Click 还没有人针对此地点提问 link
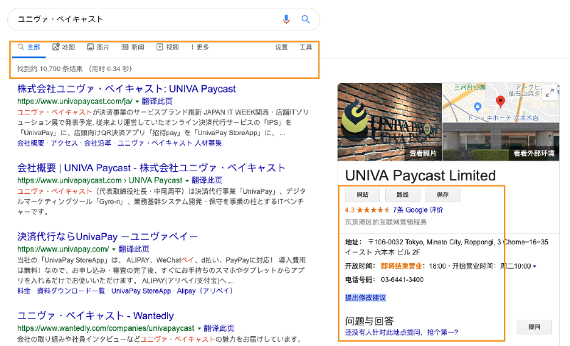 (x=401, y=333)
